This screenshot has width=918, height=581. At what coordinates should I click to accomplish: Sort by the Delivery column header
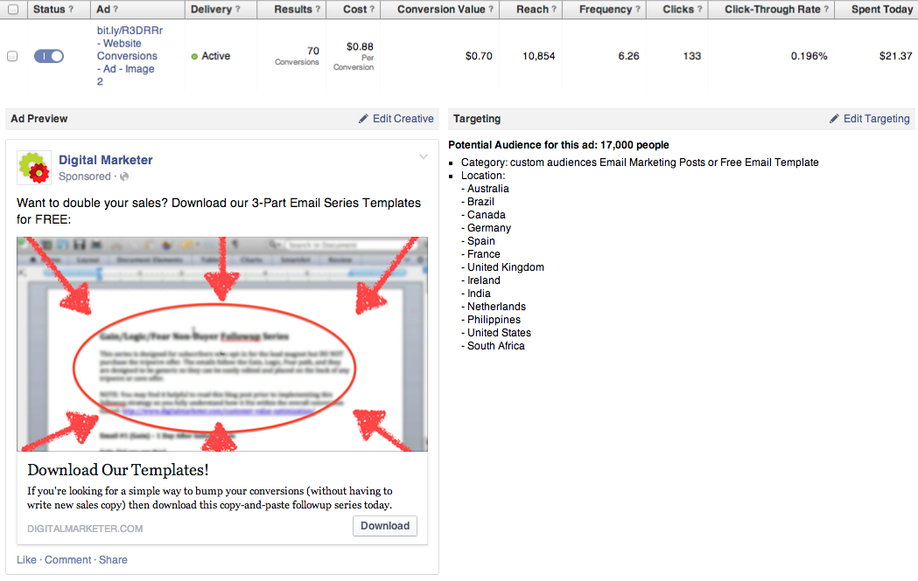pos(211,10)
